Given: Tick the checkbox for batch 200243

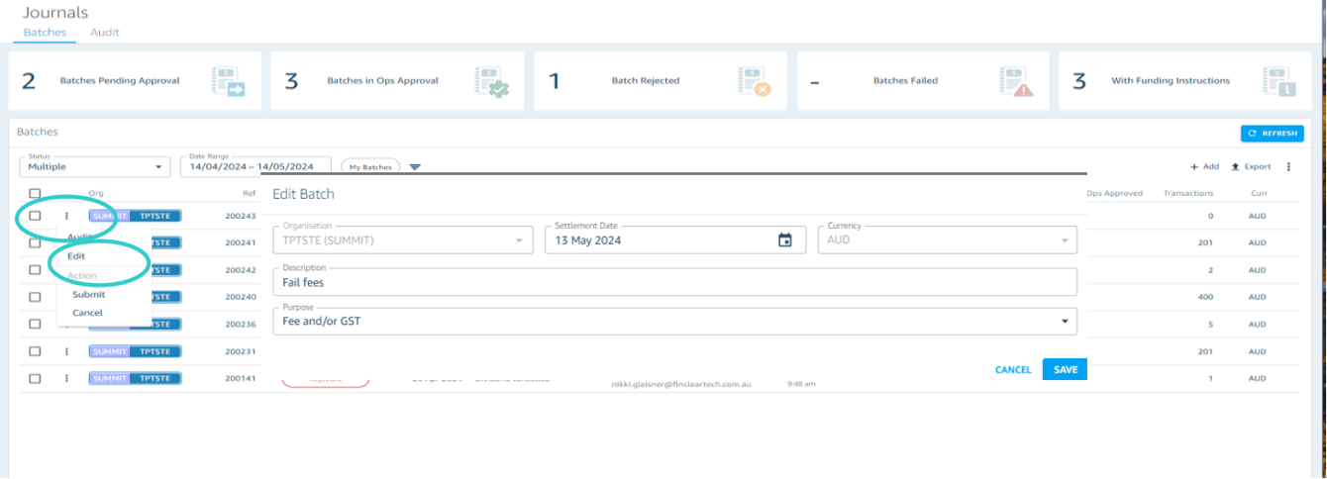Looking at the screenshot, I should point(35,216).
